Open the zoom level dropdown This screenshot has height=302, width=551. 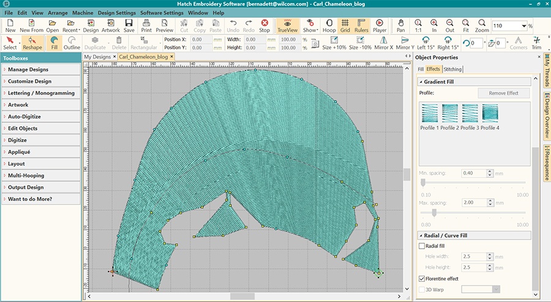523,26
